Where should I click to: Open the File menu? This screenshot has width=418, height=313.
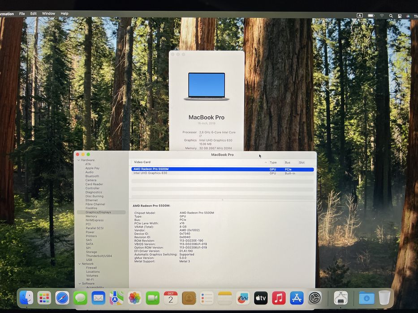22,13
